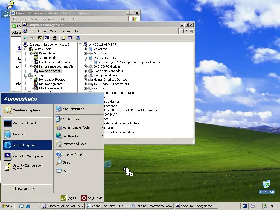
Task: Click the Start button
Action: [x=8, y=206]
